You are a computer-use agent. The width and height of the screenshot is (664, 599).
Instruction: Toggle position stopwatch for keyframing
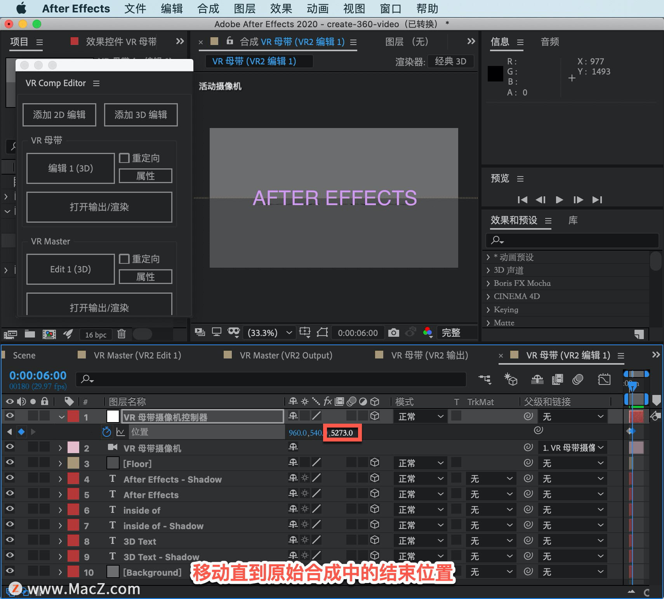coord(106,432)
